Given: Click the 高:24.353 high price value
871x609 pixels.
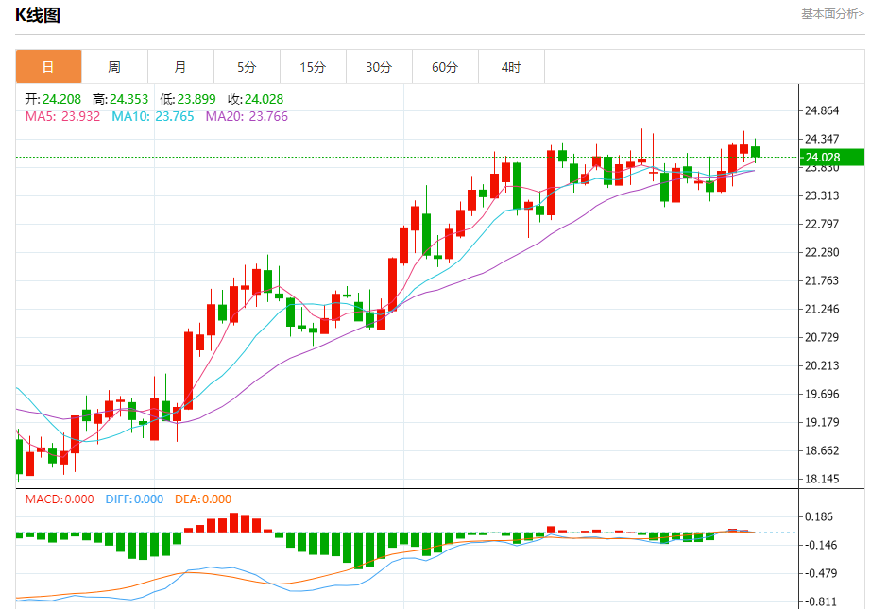Looking at the screenshot, I should click(x=121, y=99).
